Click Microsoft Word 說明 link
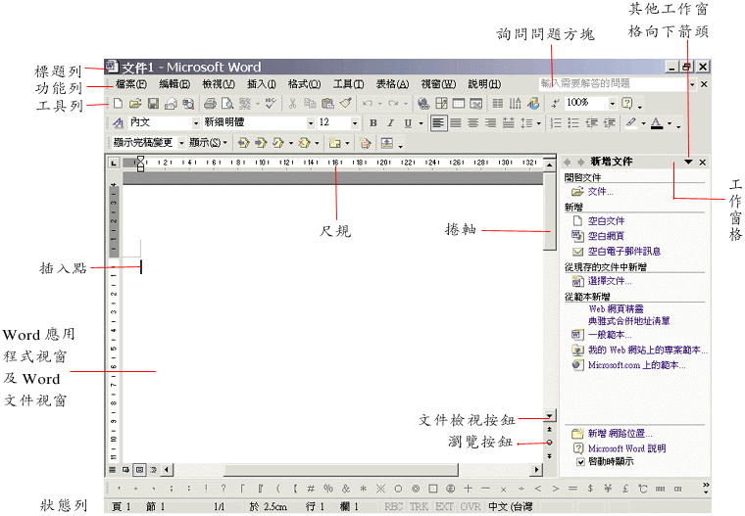This screenshot has height=516, width=745. tap(626, 448)
